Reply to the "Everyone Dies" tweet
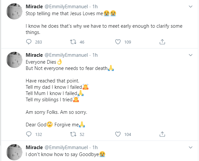Image resolution: width=199 pixels, height=161 pixels. [29, 134]
